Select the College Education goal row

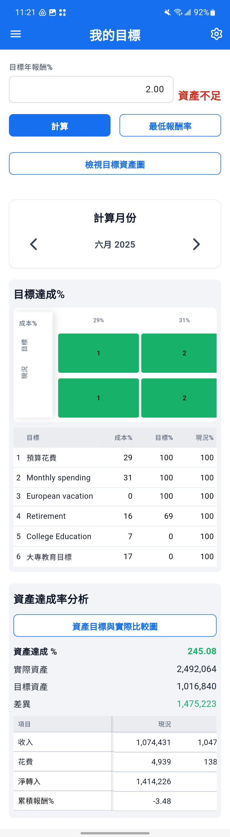click(115, 537)
